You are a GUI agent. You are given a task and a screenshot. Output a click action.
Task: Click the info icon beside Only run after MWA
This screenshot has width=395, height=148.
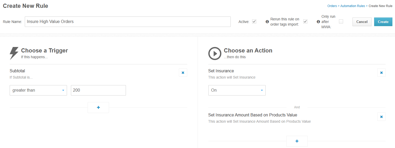pyautogui.click(x=318, y=22)
